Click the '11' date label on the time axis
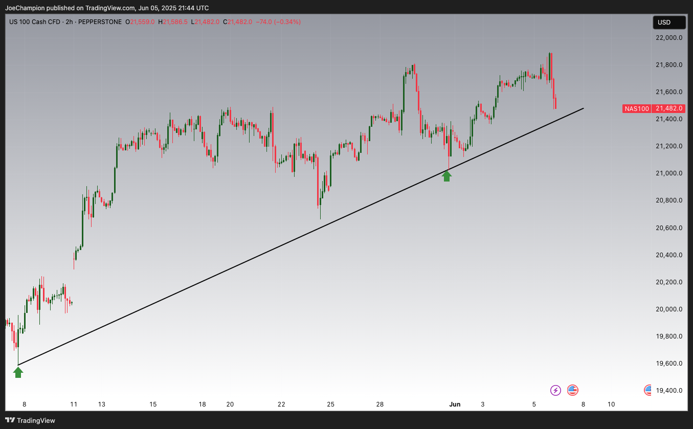693x429 pixels. (x=74, y=404)
